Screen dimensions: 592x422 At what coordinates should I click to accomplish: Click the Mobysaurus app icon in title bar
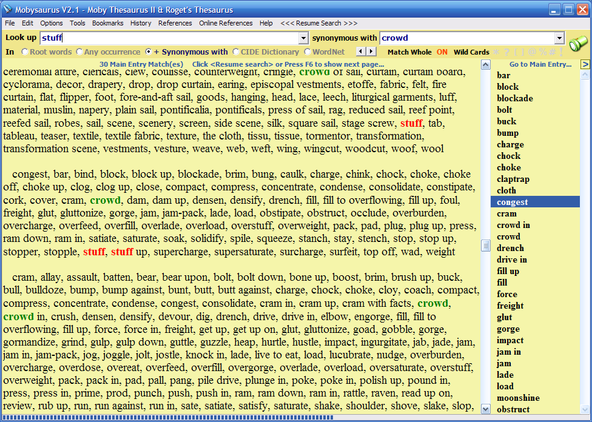[7, 10]
